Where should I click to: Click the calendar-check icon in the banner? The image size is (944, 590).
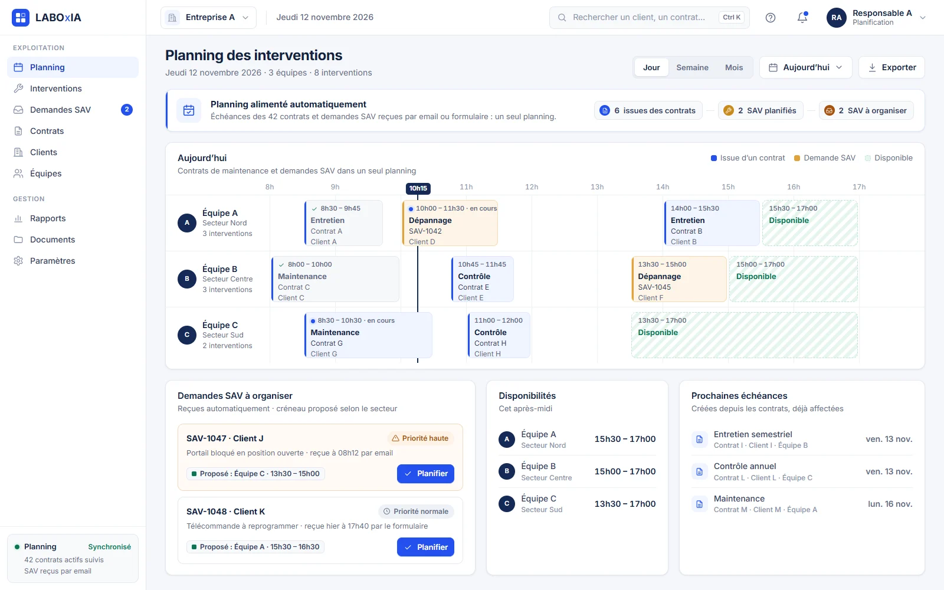pyautogui.click(x=189, y=110)
